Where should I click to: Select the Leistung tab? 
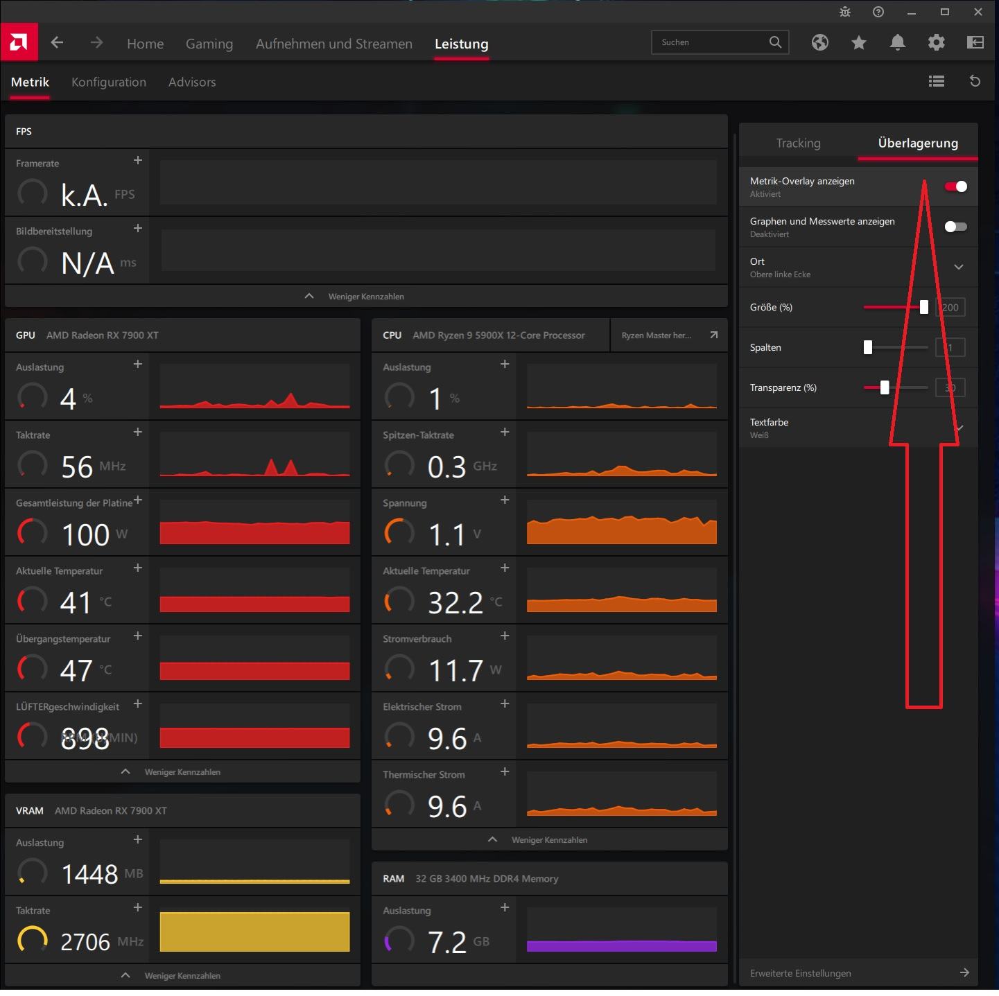point(462,44)
